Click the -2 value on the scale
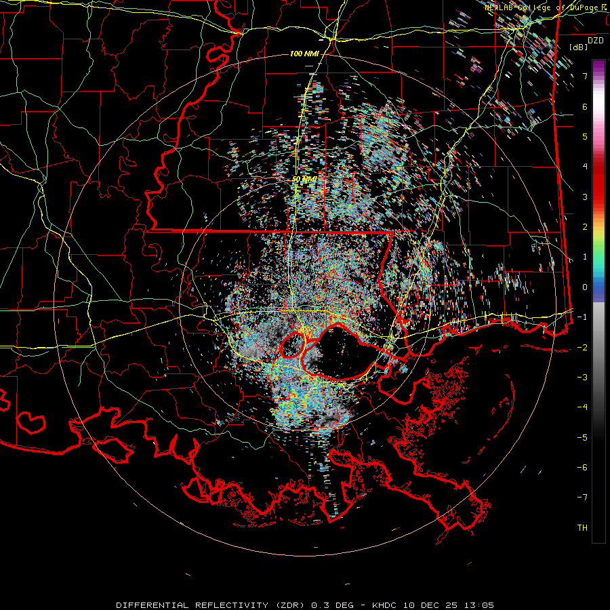Viewport: 610px width, 610px height. pos(582,348)
